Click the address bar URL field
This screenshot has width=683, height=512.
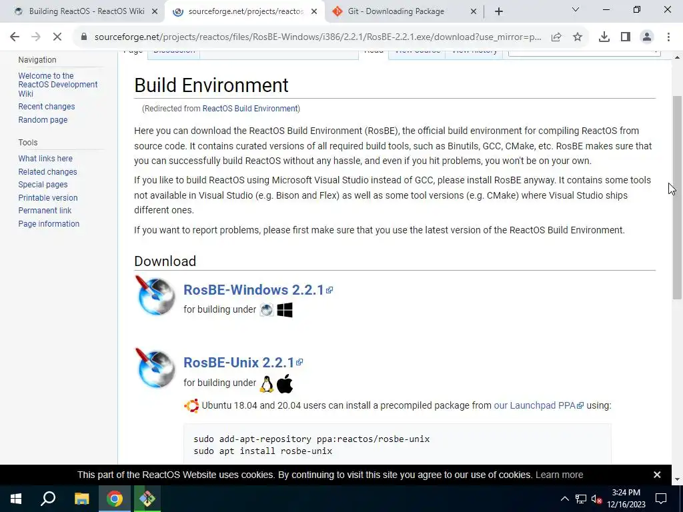(x=317, y=37)
